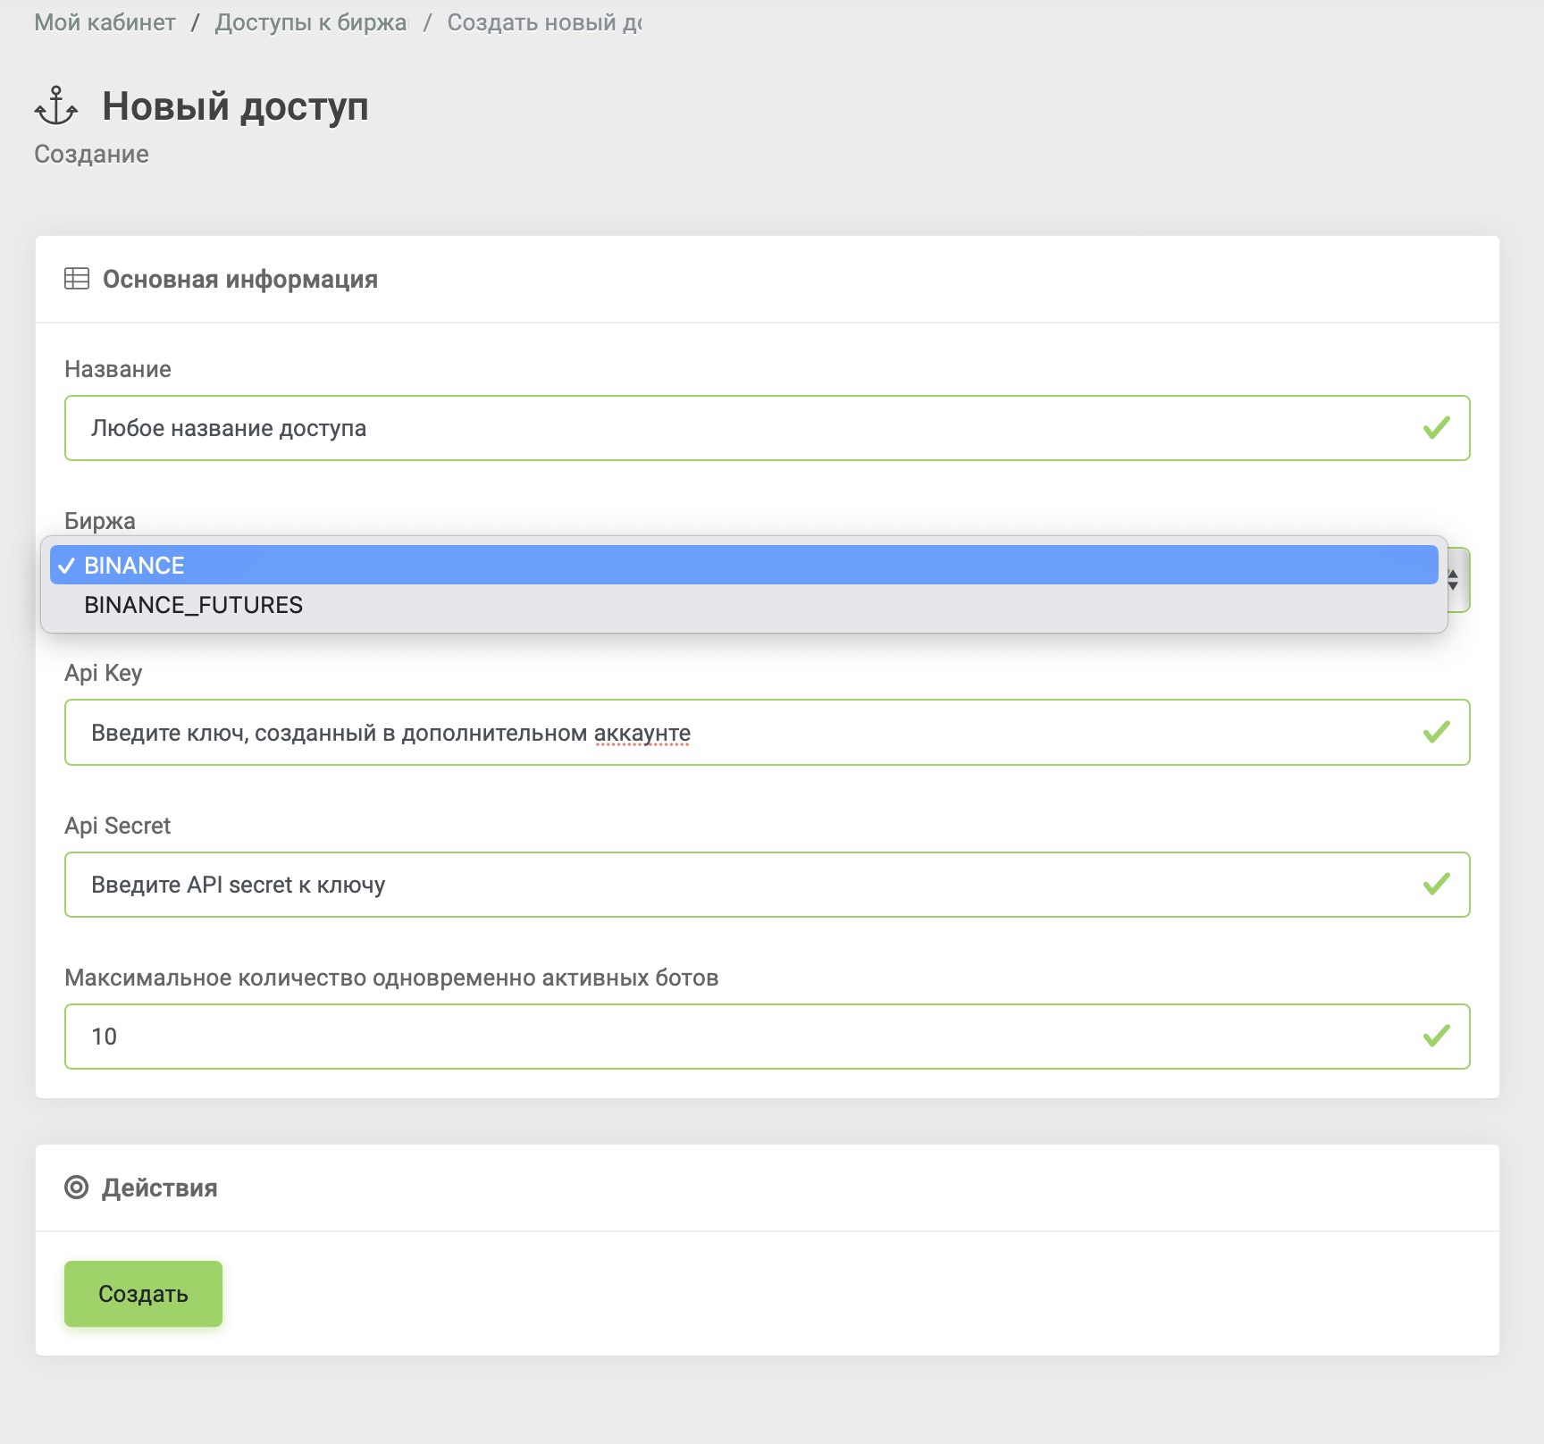Click the Действия section title
This screenshot has height=1444, width=1544.
pos(160,1188)
